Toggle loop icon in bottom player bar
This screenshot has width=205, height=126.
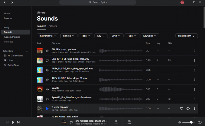71,122
